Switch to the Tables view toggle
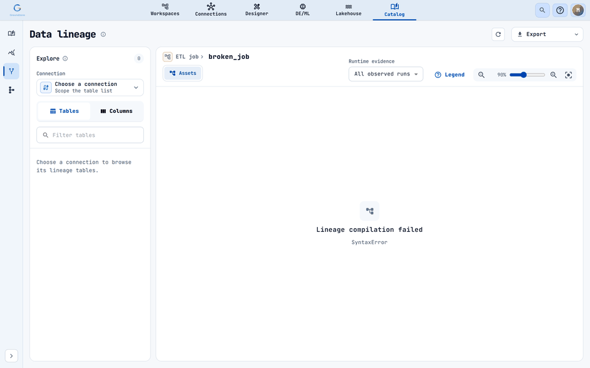Image resolution: width=590 pixels, height=368 pixels. (65, 111)
